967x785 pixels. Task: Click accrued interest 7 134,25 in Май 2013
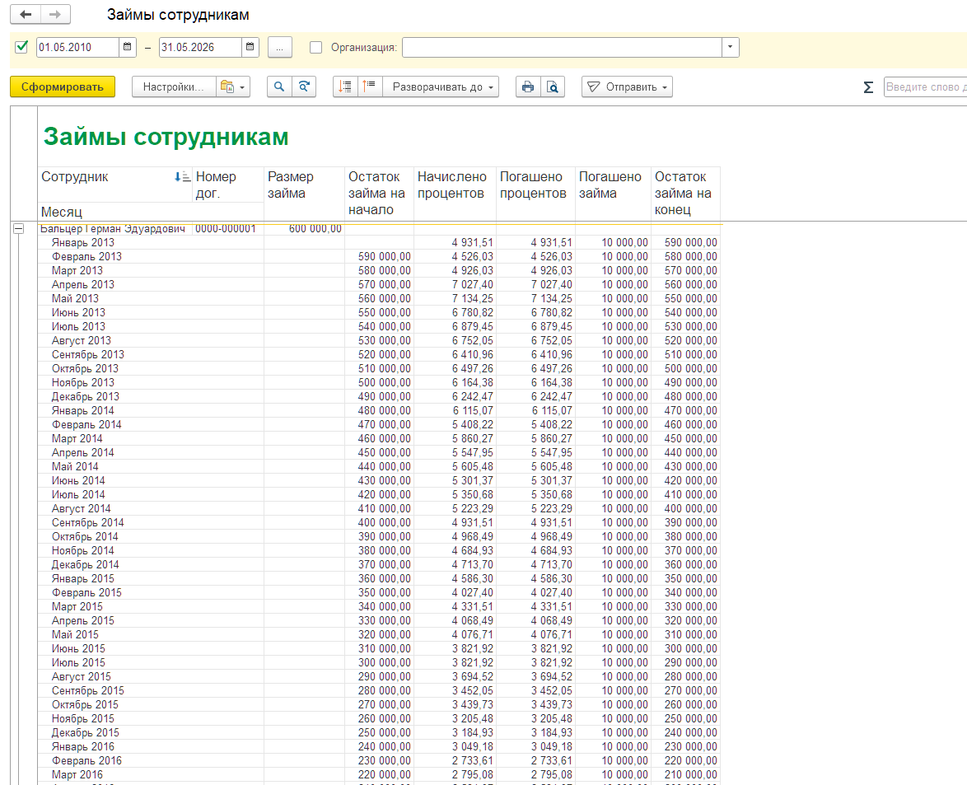coord(472,298)
